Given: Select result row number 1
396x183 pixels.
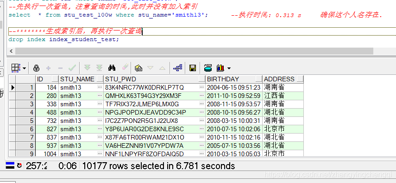Looking at the screenshot, I should pos(25,87).
